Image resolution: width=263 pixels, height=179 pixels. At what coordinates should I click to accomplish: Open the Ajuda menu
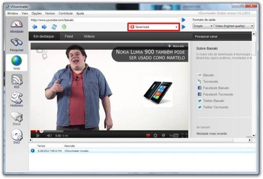80,13
